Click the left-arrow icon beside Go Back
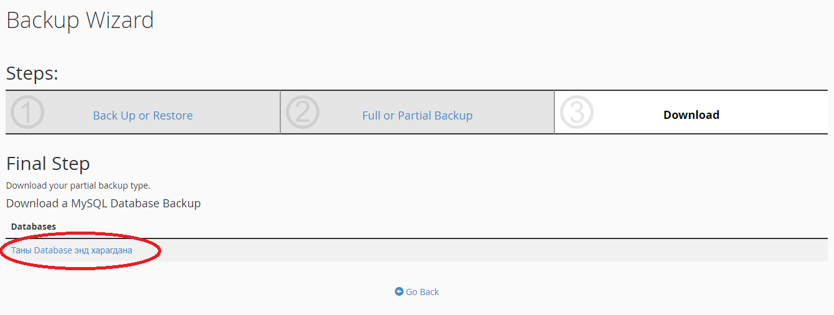This screenshot has width=834, height=315. [x=399, y=291]
